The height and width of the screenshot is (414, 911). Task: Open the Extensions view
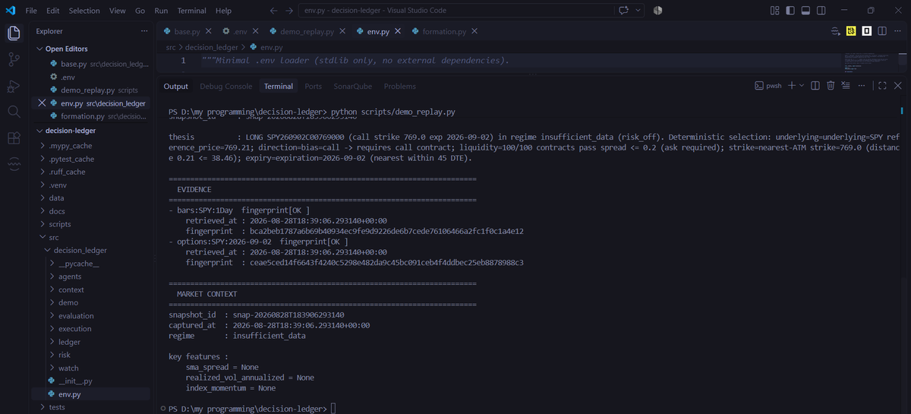click(14, 137)
